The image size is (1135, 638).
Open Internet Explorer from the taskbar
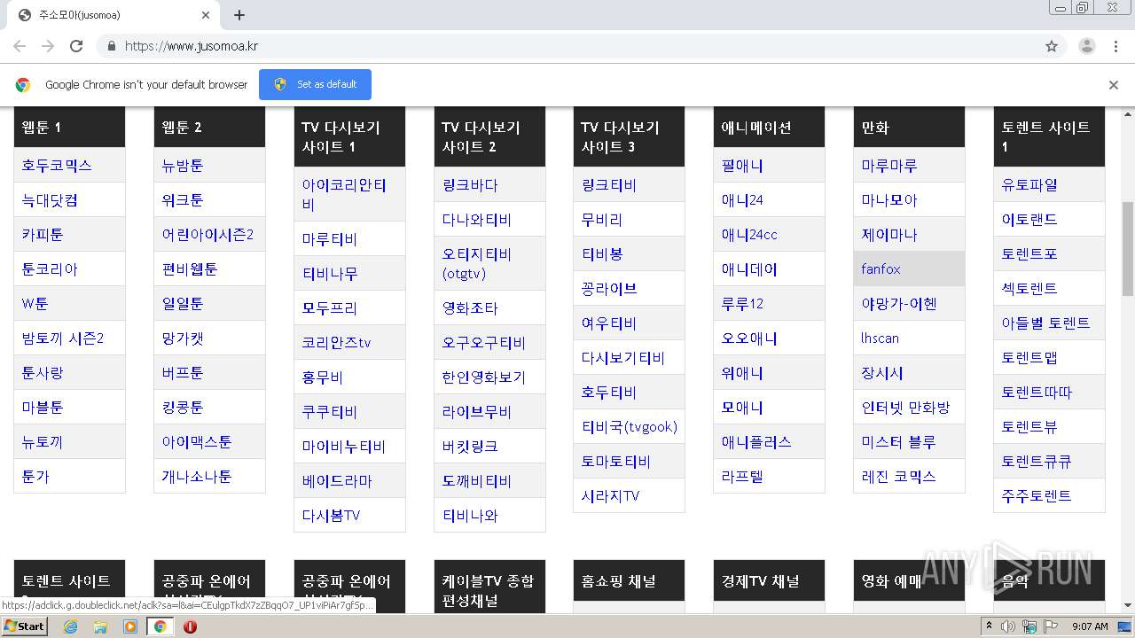[x=70, y=626]
